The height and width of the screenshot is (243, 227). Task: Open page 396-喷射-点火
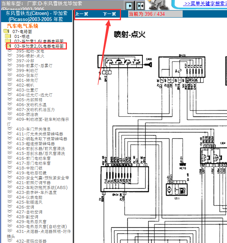(x=30, y=56)
